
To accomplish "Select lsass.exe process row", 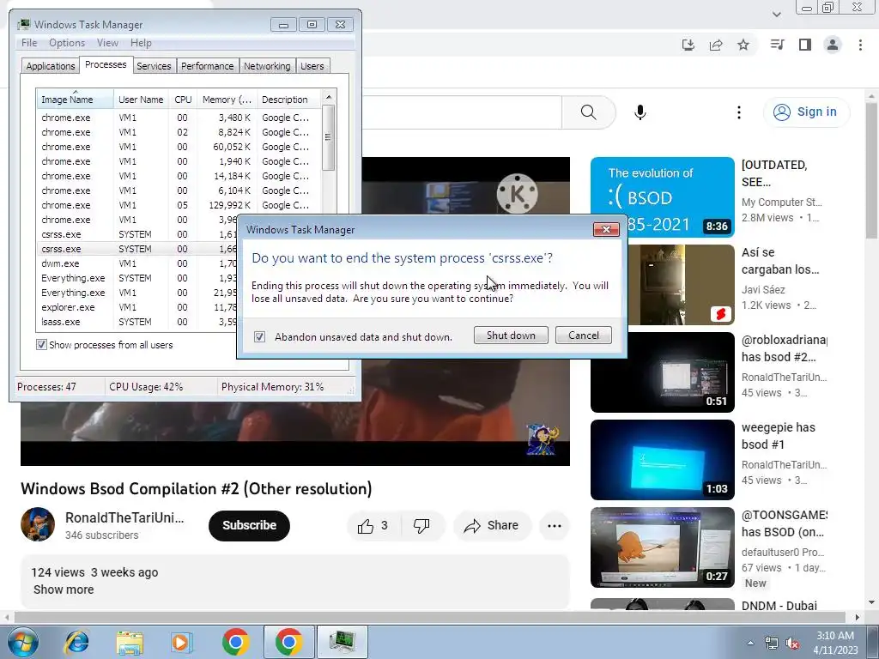I will [136, 322].
